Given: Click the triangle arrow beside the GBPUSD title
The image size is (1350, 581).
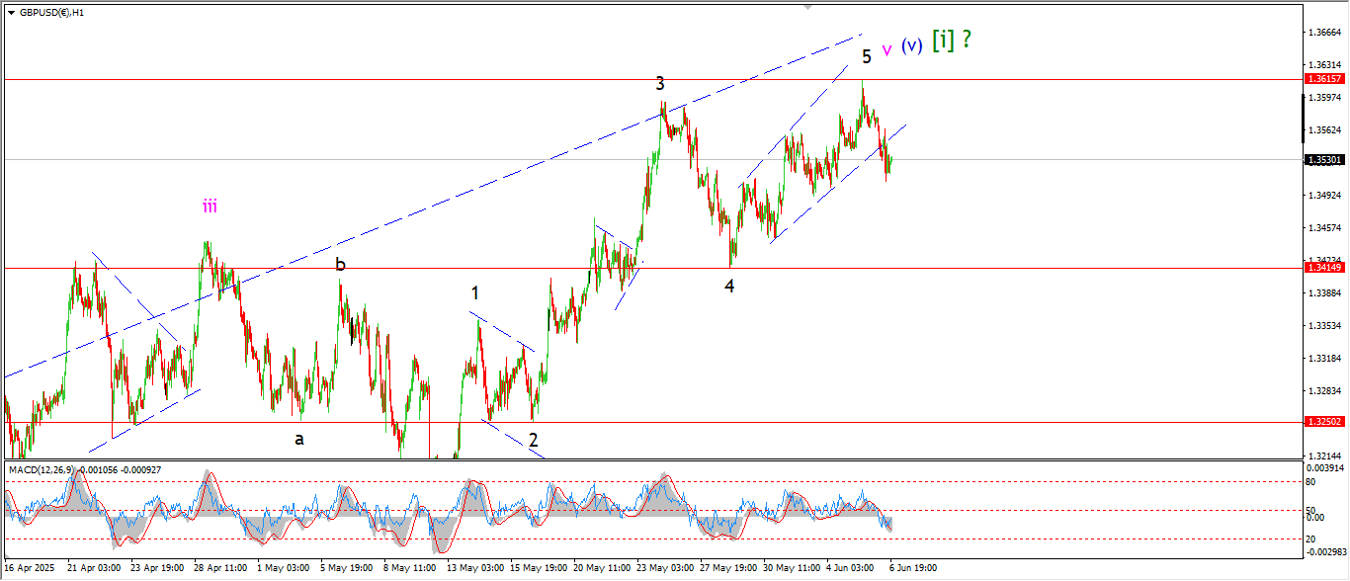Looking at the screenshot, I should coord(10,13).
